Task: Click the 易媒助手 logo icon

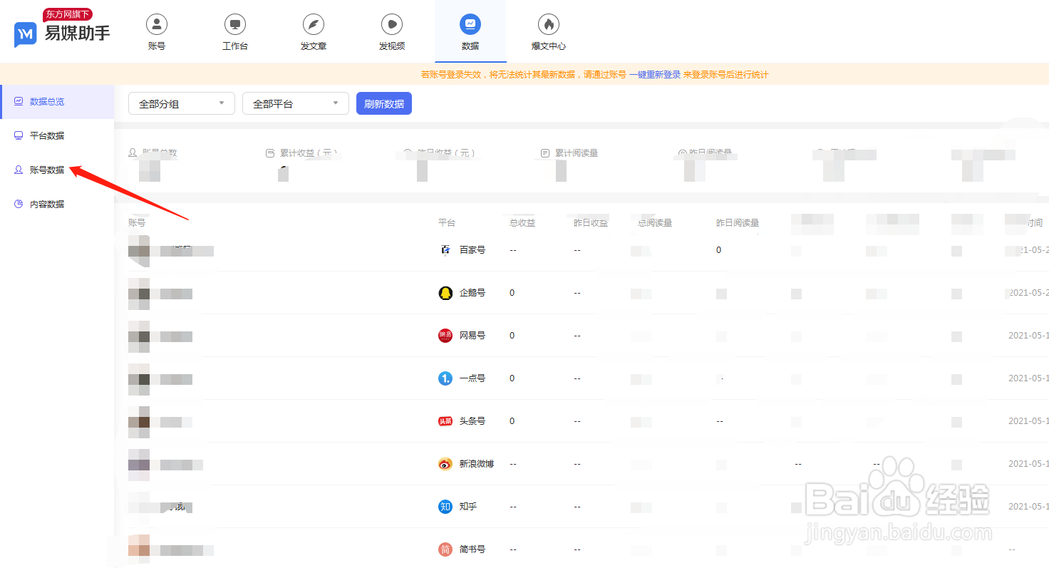Action: (26, 34)
